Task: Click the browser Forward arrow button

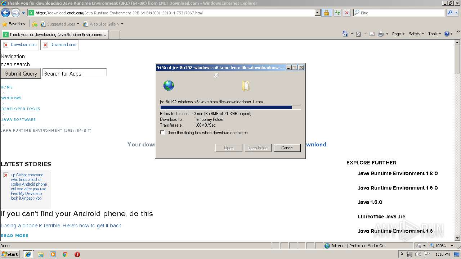Action: (15, 13)
